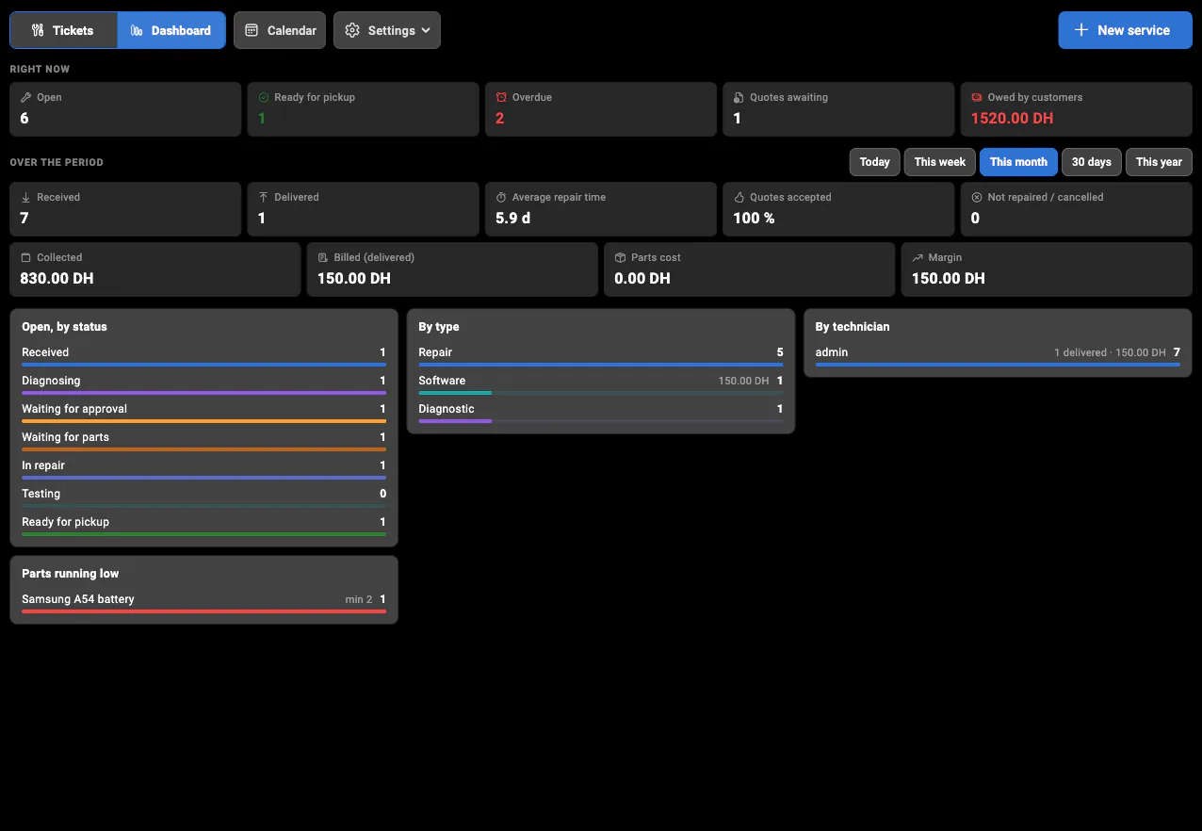
Task: Click the Waiting for approval status row
Action: pyautogui.click(x=203, y=413)
